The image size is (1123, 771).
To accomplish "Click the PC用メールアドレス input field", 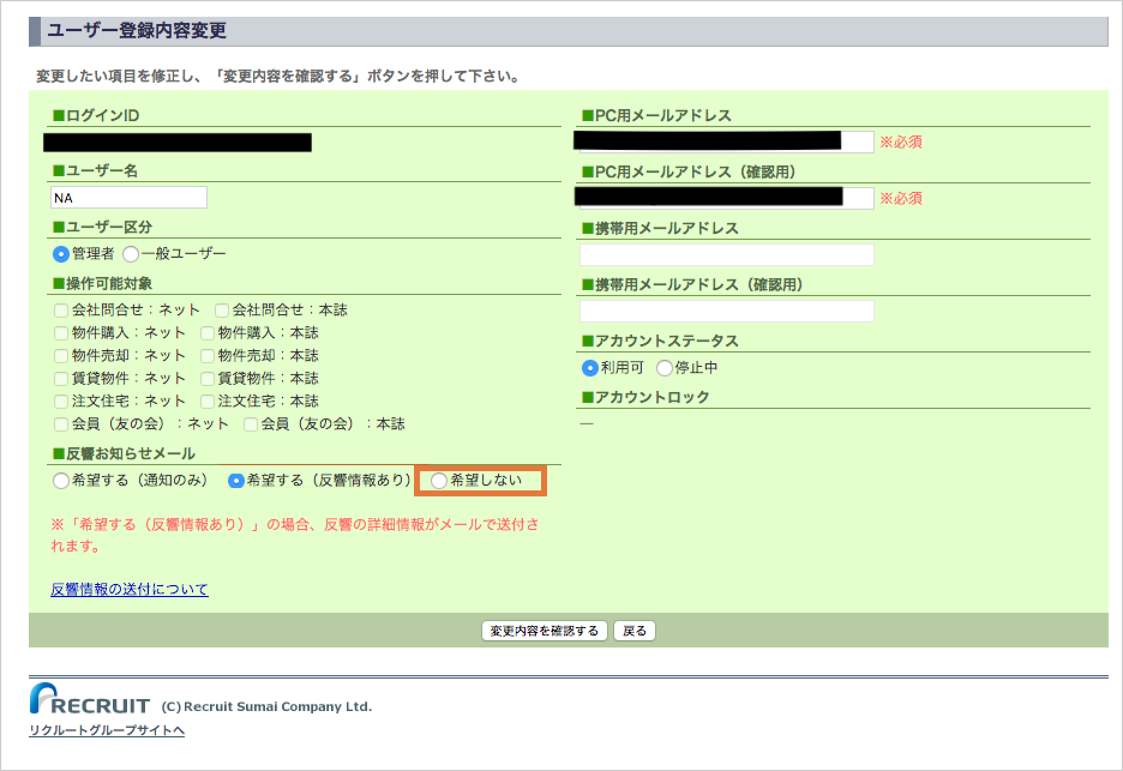I will pyautogui.click(x=726, y=142).
